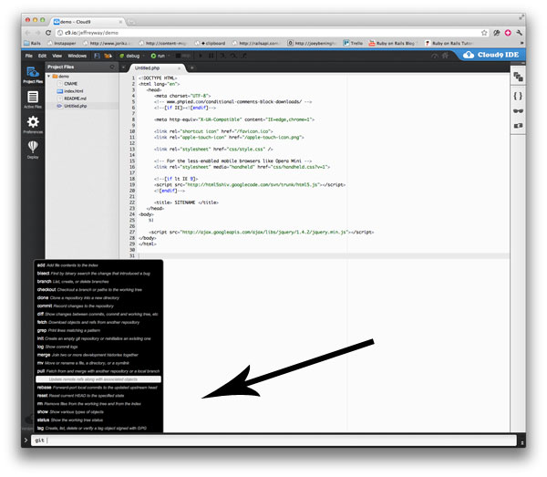
Task: Open the debug dropdown arrow
Action: pyautogui.click(x=143, y=56)
